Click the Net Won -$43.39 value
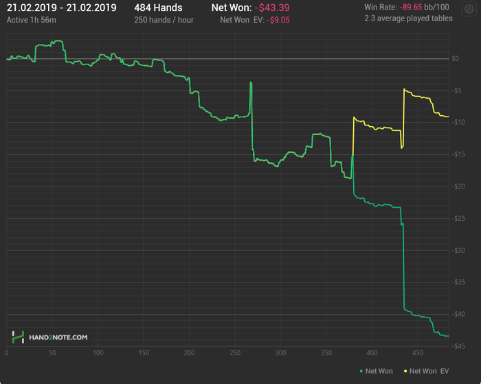 tap(272, 8)
